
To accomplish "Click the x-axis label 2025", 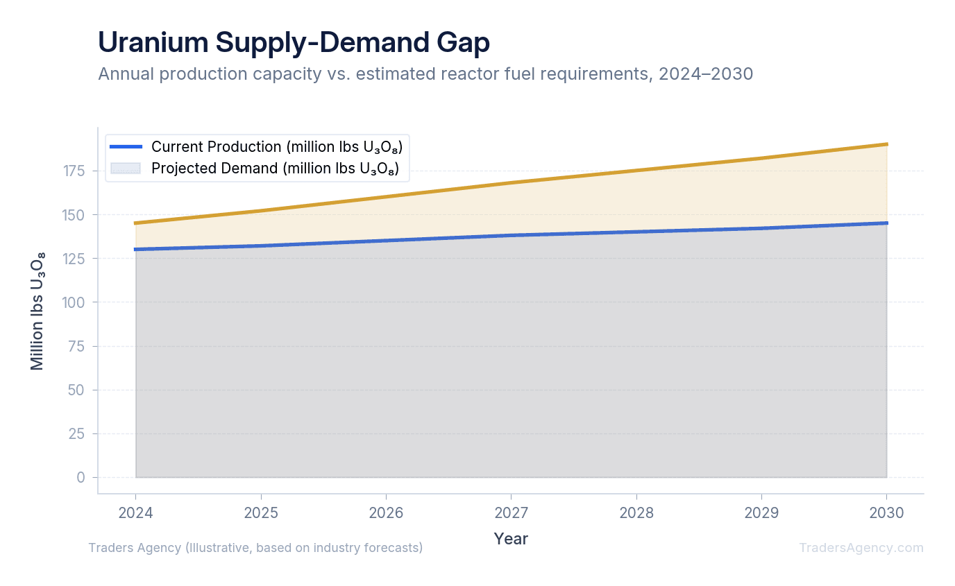I will pyautogui.click(x=260, y=513).
